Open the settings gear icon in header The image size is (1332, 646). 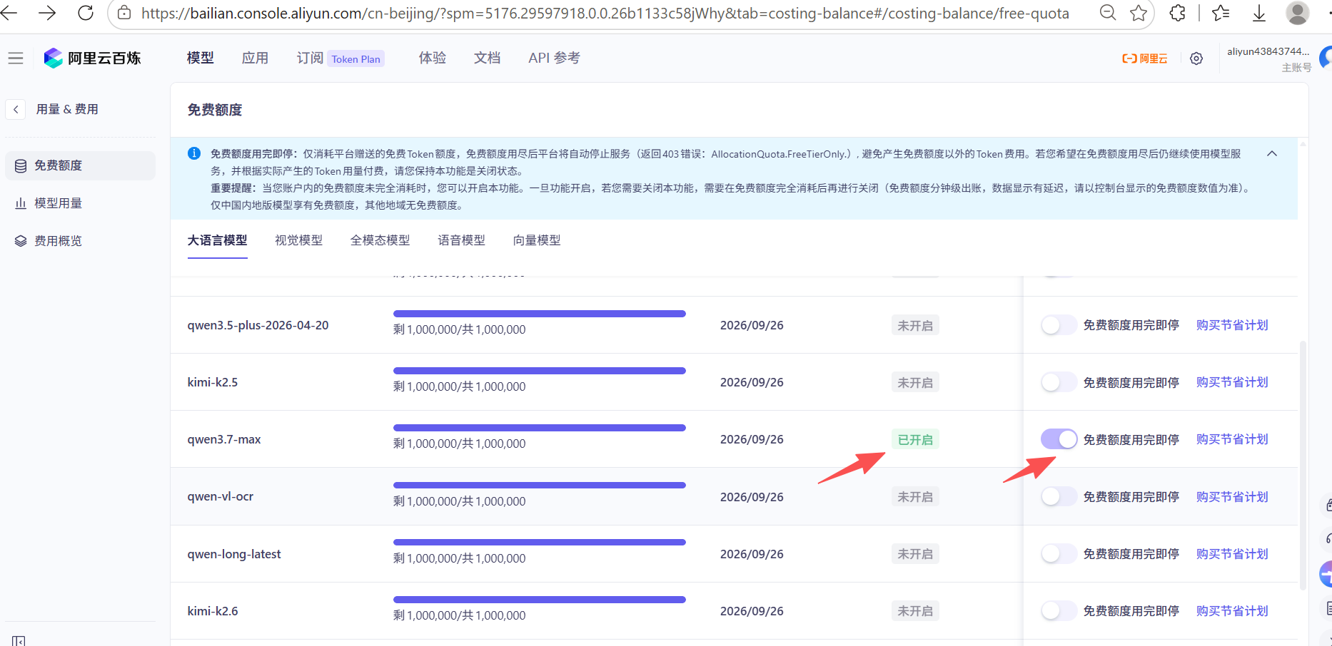point(1196,58)
